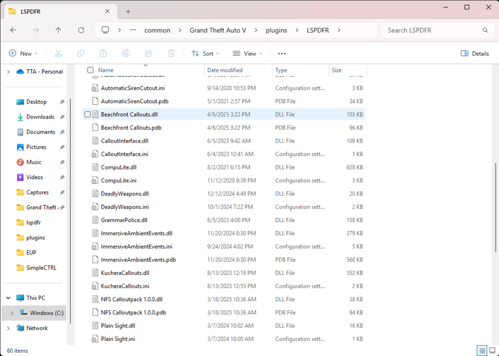This screenshot has width=499, height=356.
Task: Click the Copy icon
Action: pos(81,53)
